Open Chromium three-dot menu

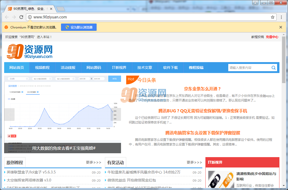[281, 17]
